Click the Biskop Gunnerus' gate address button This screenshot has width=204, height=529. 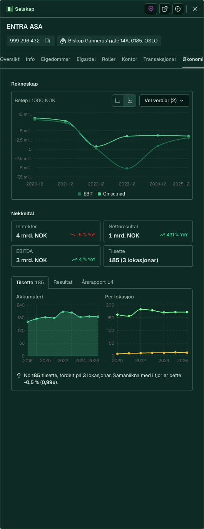point(109,41)
